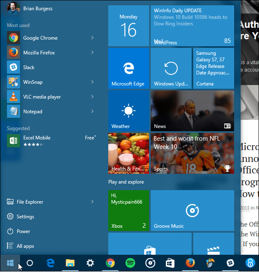The width and height of the screenshot is (259, 276).
Task: Open the Mail tile with WinInfo update
Action: [192, 26]
